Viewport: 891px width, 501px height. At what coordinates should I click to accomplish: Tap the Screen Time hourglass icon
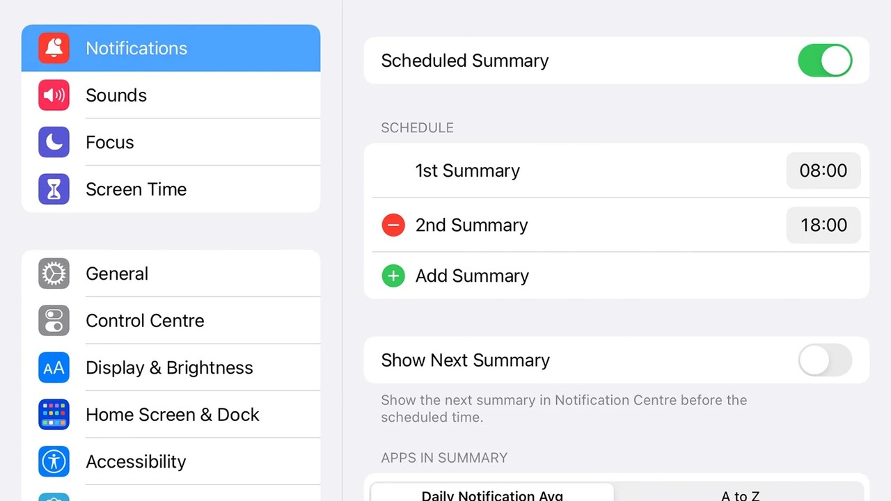[x=54, y=189]
